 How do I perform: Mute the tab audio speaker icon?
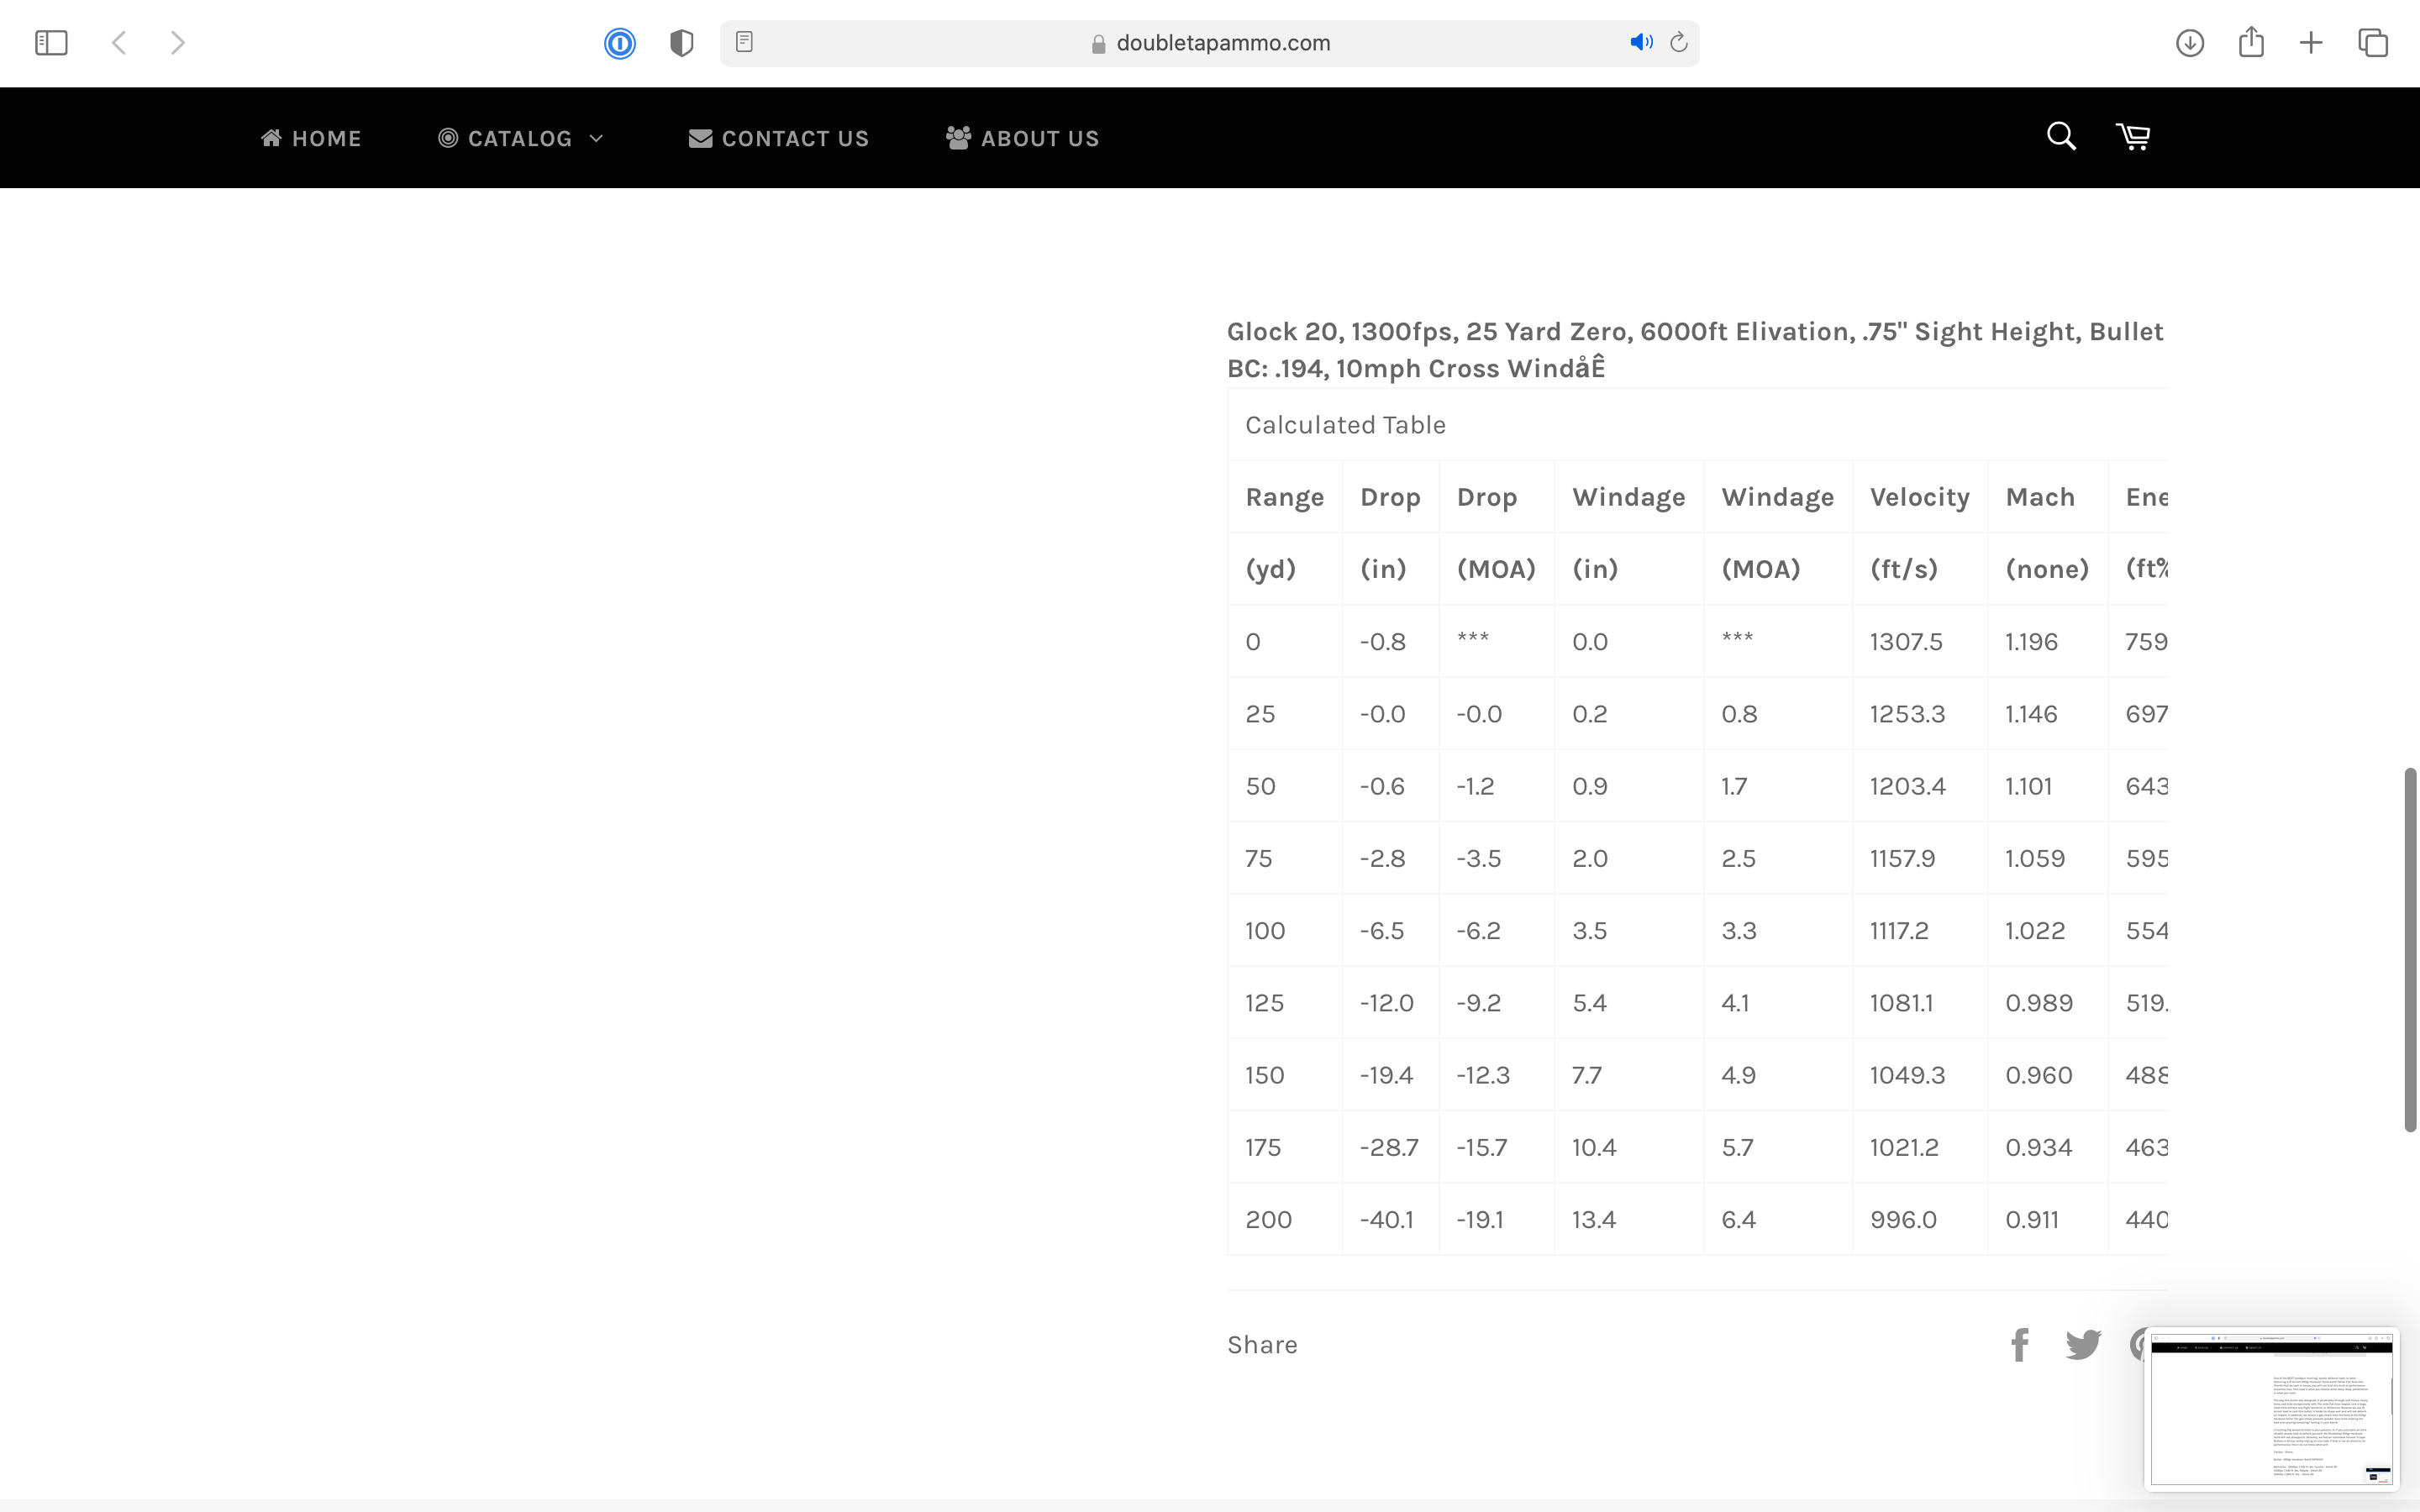click(x=1641, y=42)
